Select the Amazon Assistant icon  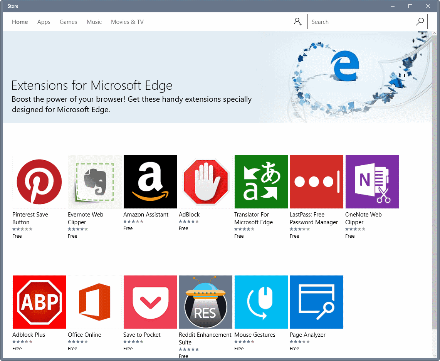tap(150, 182)
